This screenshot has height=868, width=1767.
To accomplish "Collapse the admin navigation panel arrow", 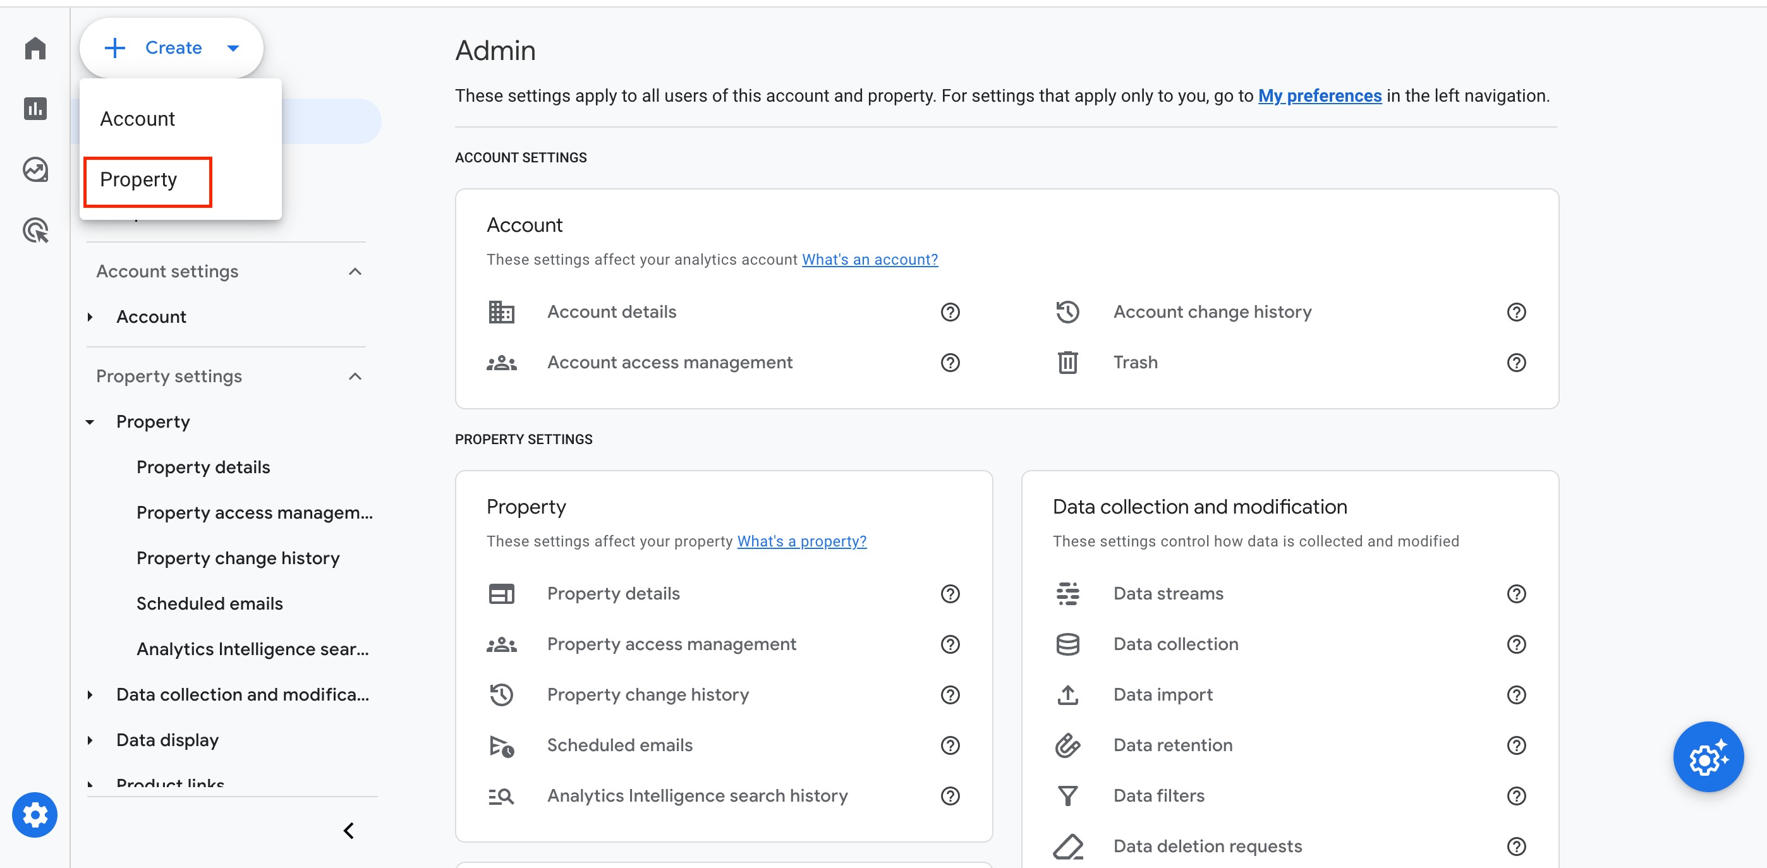I will click(348, 830).
